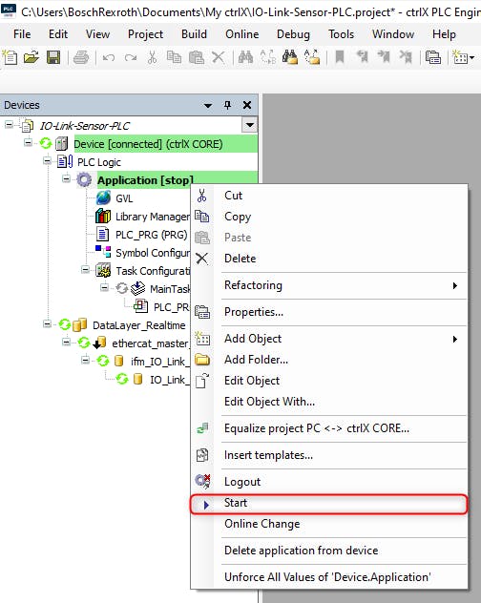Viewport: 481px width, 603px height.
Task: Click the Redo arrow icon
Action: tap(131, 57)
